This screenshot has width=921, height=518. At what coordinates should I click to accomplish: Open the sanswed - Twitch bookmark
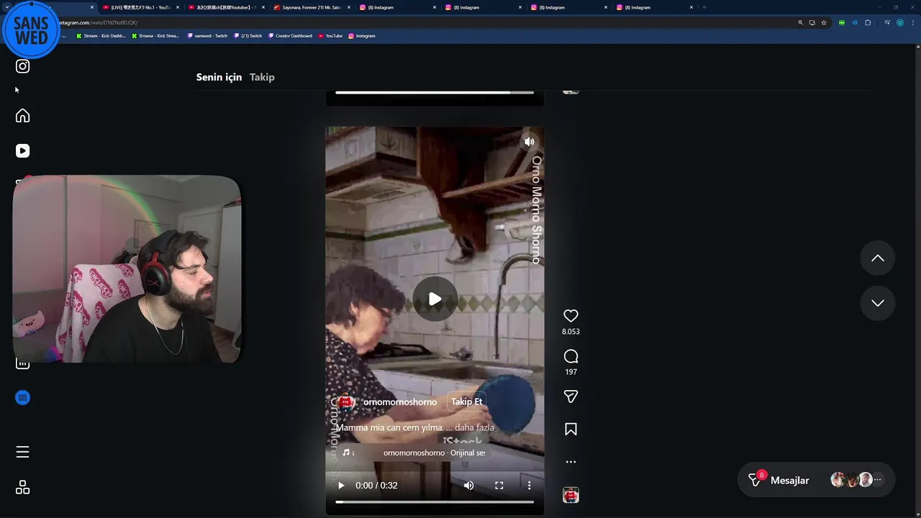pyautogui.click(x=207, y=36)
